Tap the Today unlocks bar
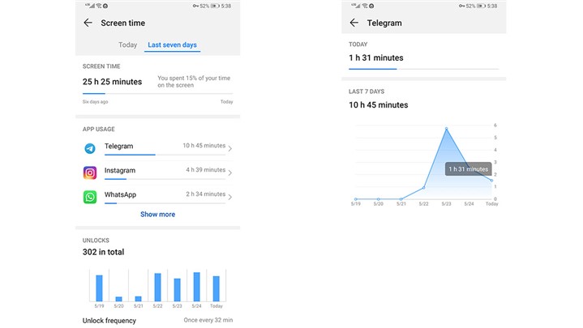 coord(216,288)
